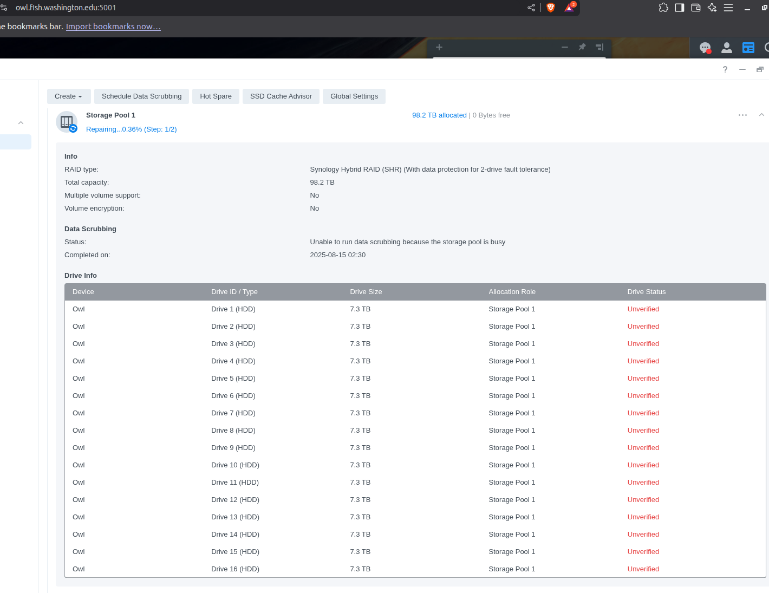The width and height of the screenshot is (769, 593).
Task: Pin the DSM widget panel
Action: (x=582, y=47)
